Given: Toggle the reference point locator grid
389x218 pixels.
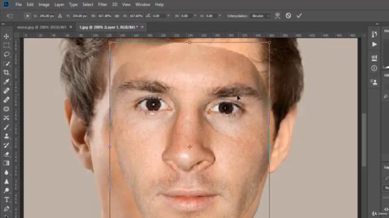Looking at the screenshot, I should click(27, 16).
